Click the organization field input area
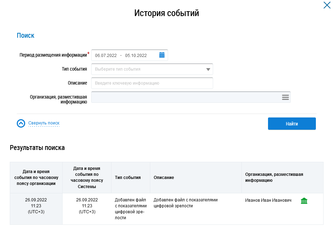333x244 pixels. tap(185, 97)
